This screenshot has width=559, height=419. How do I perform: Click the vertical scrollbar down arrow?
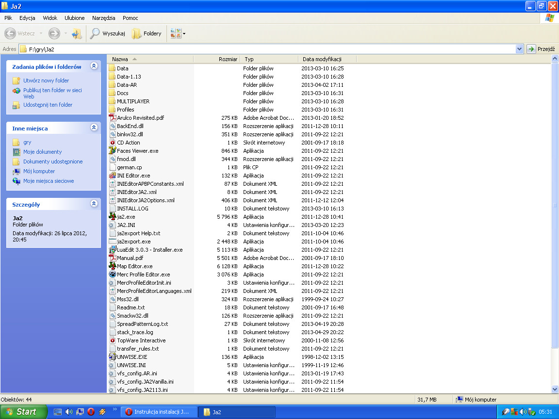(555, 389)
